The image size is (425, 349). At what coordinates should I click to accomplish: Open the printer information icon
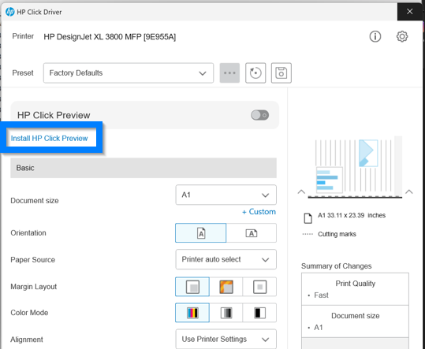tap(375, 36)
